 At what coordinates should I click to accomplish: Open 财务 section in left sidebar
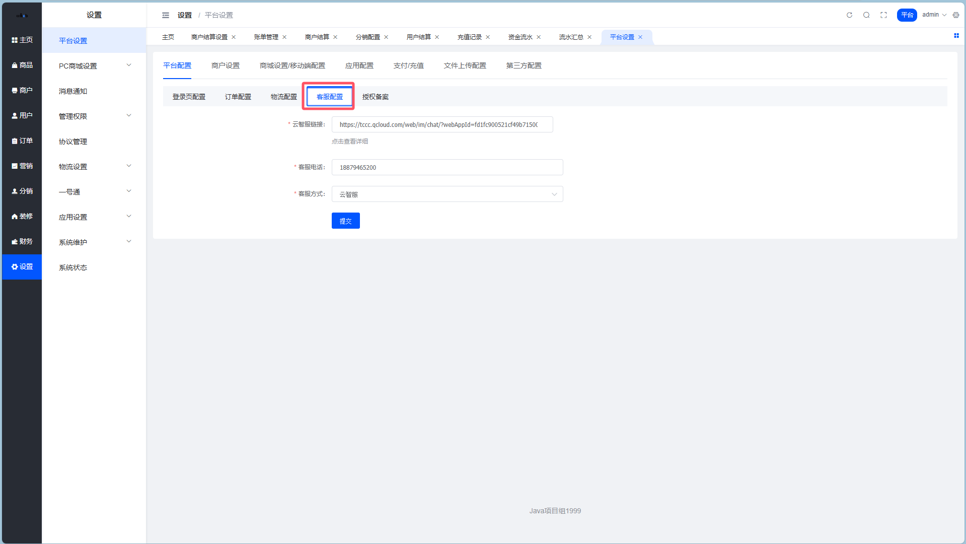click(x=22, y=241)
